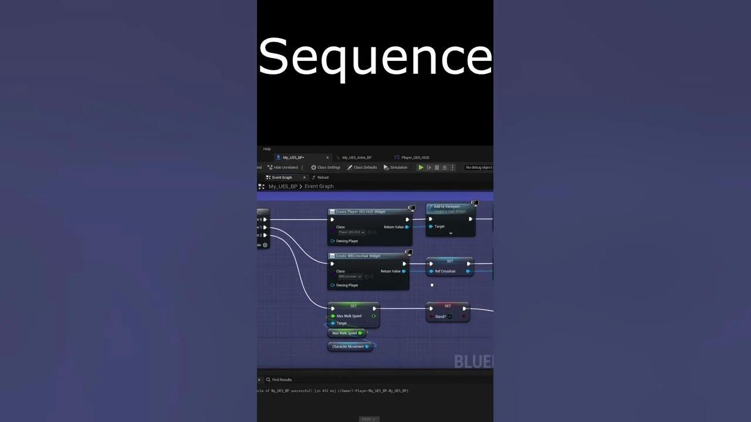This screenshot has height=422, width=751.
Task: Click the Owning Player pin on Create WBCrosshair Widget
Action: 333,285
